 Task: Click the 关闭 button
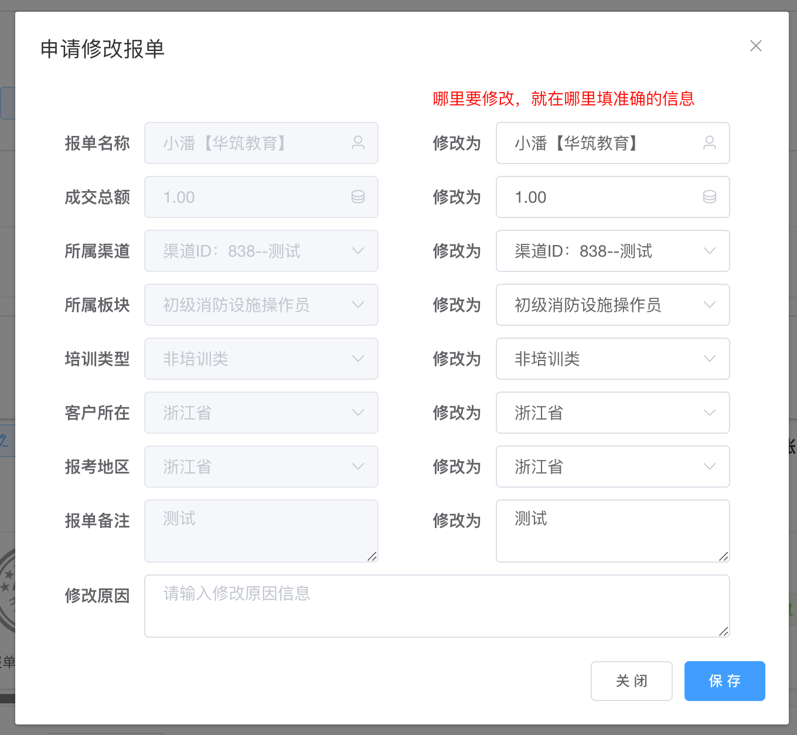tap(631, 681)
